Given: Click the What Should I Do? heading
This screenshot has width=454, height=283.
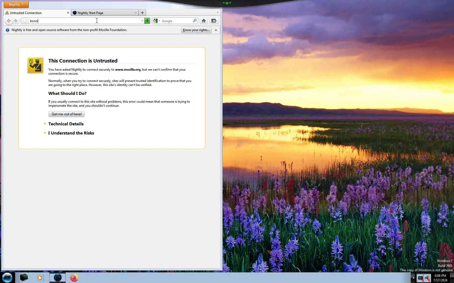Looking at the screenshot, I should 67,94.
